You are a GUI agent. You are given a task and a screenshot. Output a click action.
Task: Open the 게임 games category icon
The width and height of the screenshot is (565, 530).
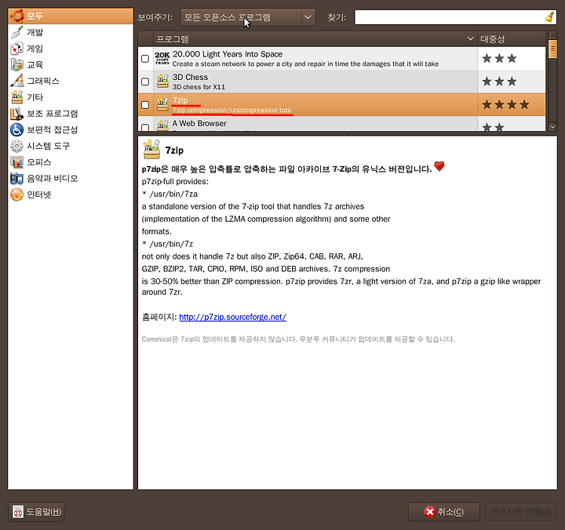16,49
